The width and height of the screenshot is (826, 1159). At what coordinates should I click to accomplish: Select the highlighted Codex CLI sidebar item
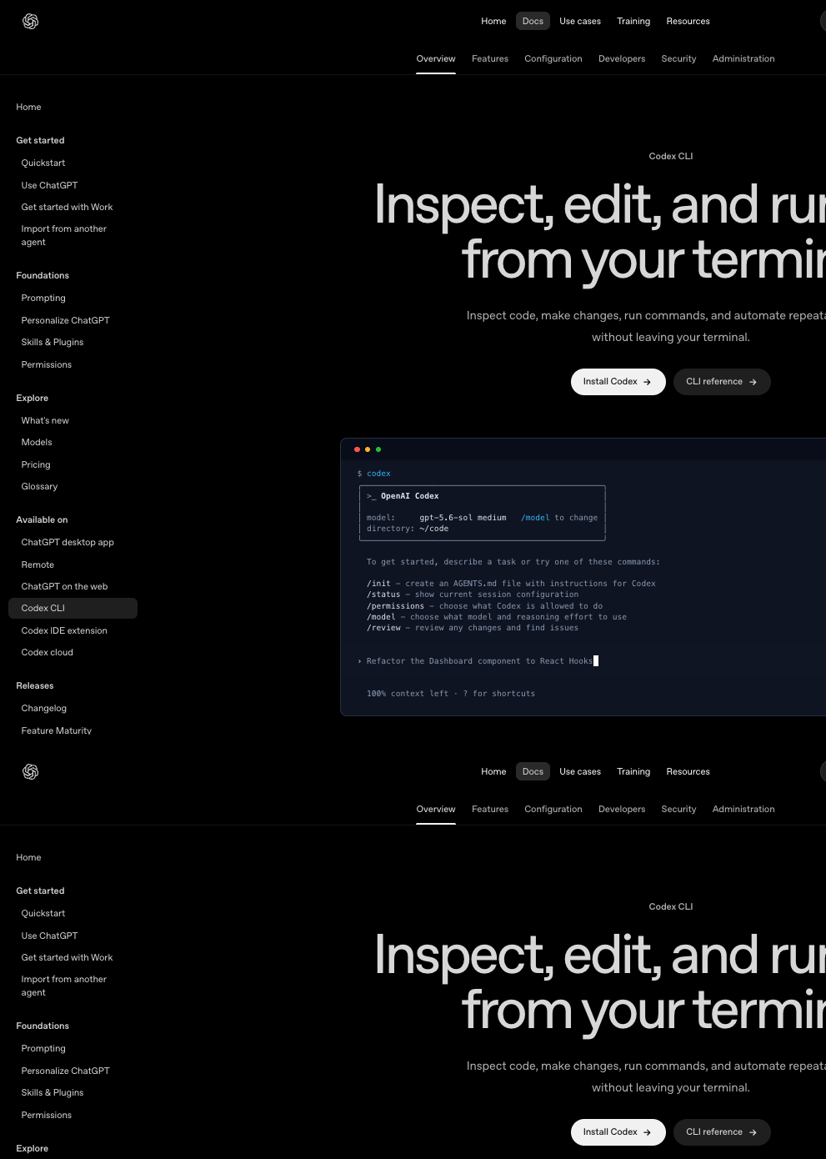[73, 608]
